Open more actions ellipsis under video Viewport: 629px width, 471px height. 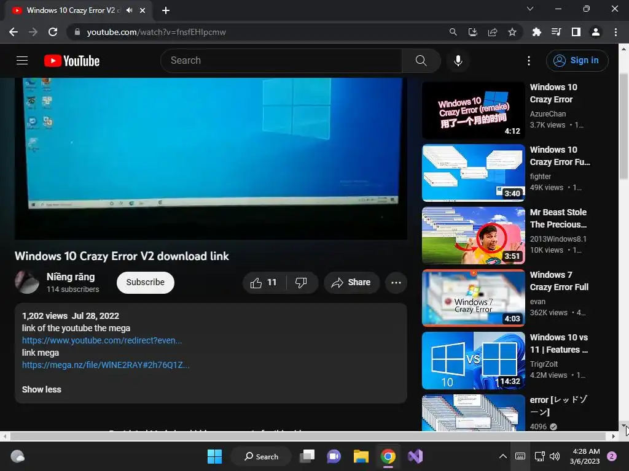396,282
